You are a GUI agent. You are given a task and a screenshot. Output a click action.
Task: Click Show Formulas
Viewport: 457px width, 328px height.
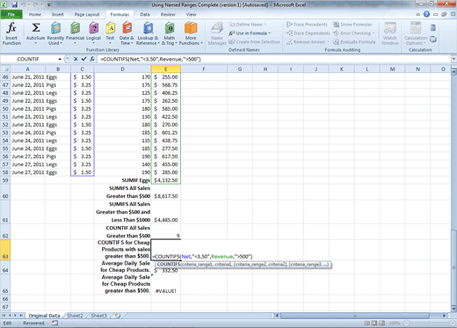pyautogui.click(x=352, y=25)
